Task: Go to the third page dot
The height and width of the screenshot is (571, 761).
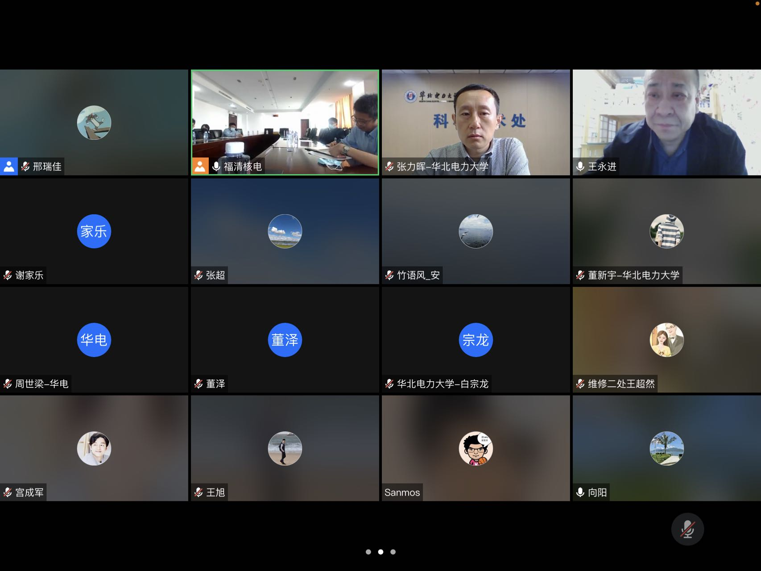Action: pyautogui.click(x=393, y=552)
